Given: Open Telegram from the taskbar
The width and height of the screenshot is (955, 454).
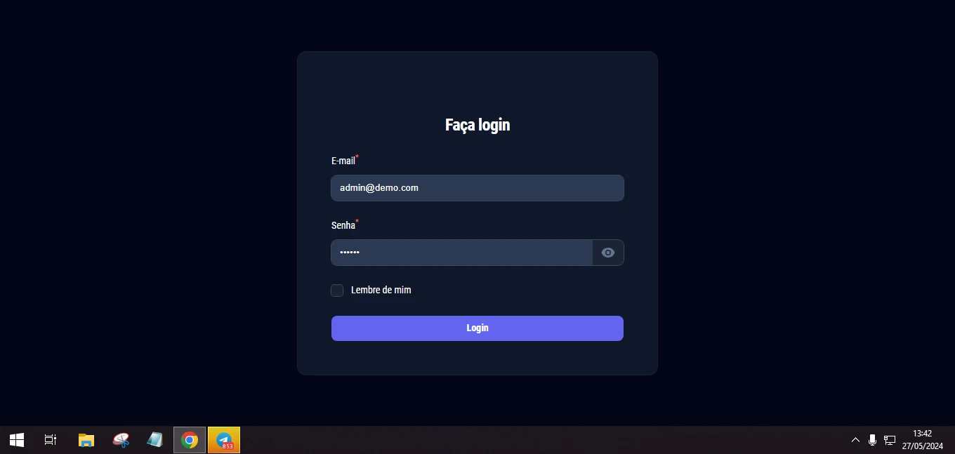Looking at the screenshot, I should 224,440.
